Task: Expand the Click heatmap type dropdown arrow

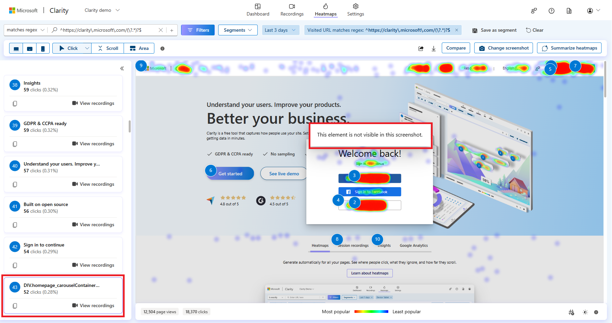Action: coord(87,49)
